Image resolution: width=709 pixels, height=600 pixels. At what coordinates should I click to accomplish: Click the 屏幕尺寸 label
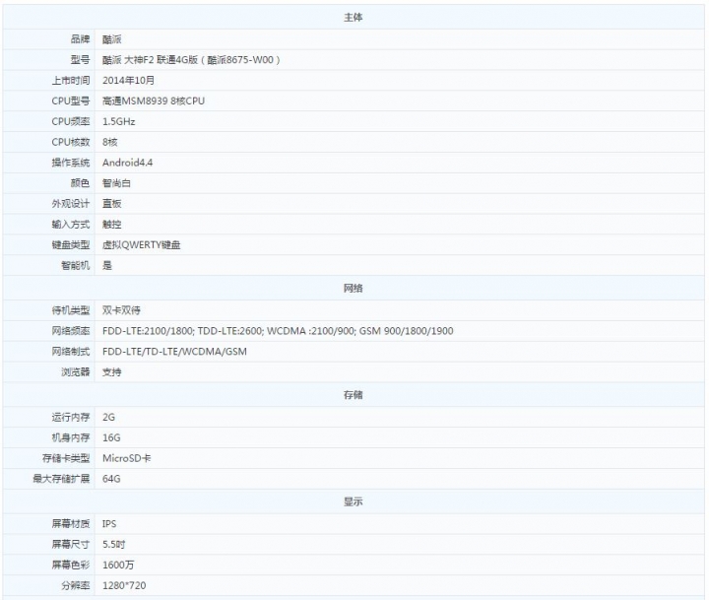(x=71, y=545)
